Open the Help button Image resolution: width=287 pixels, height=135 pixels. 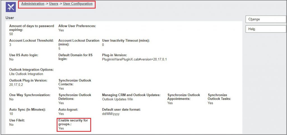[x=265, y=29]
